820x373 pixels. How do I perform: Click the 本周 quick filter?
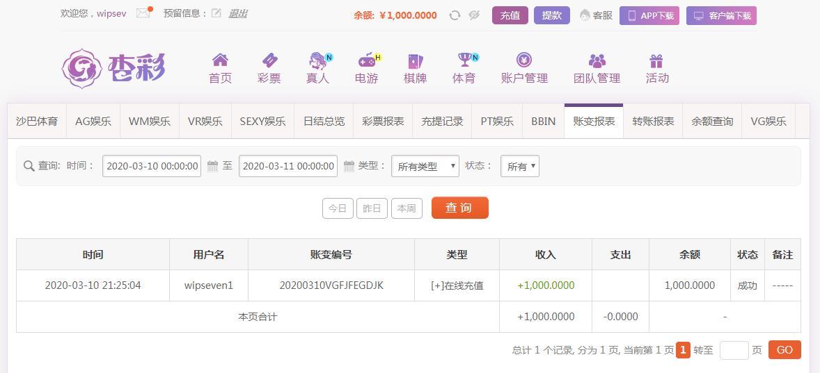tap(407, 208)
